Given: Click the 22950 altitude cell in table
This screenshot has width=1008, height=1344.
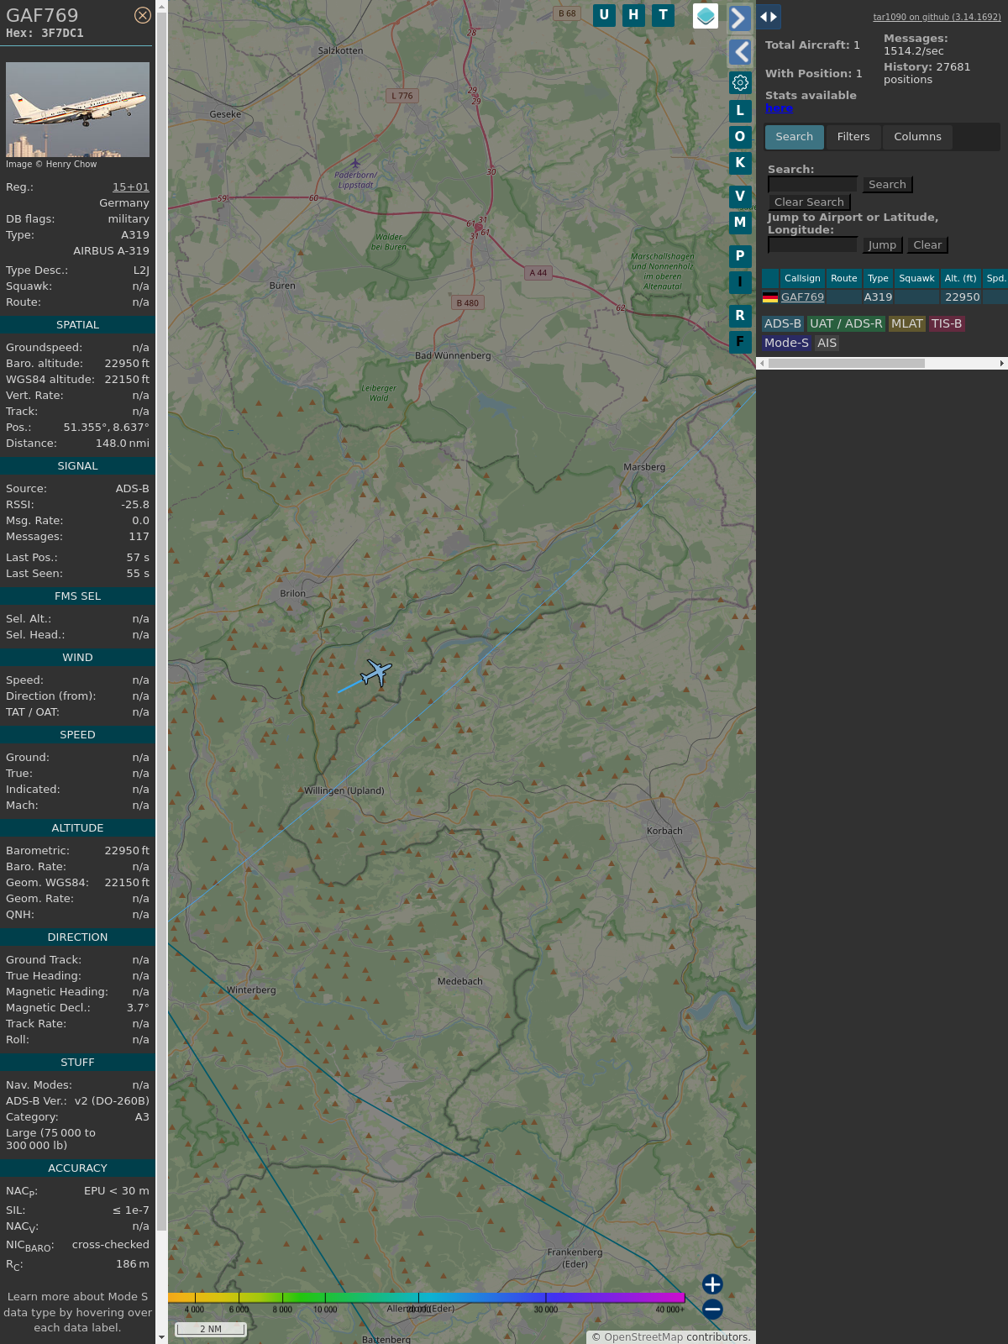Looking at the screenshot, I should pyautogui.click(x=962, y=297).
